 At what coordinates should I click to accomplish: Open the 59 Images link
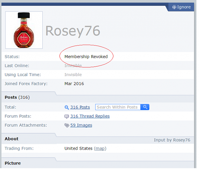(81, 125)
